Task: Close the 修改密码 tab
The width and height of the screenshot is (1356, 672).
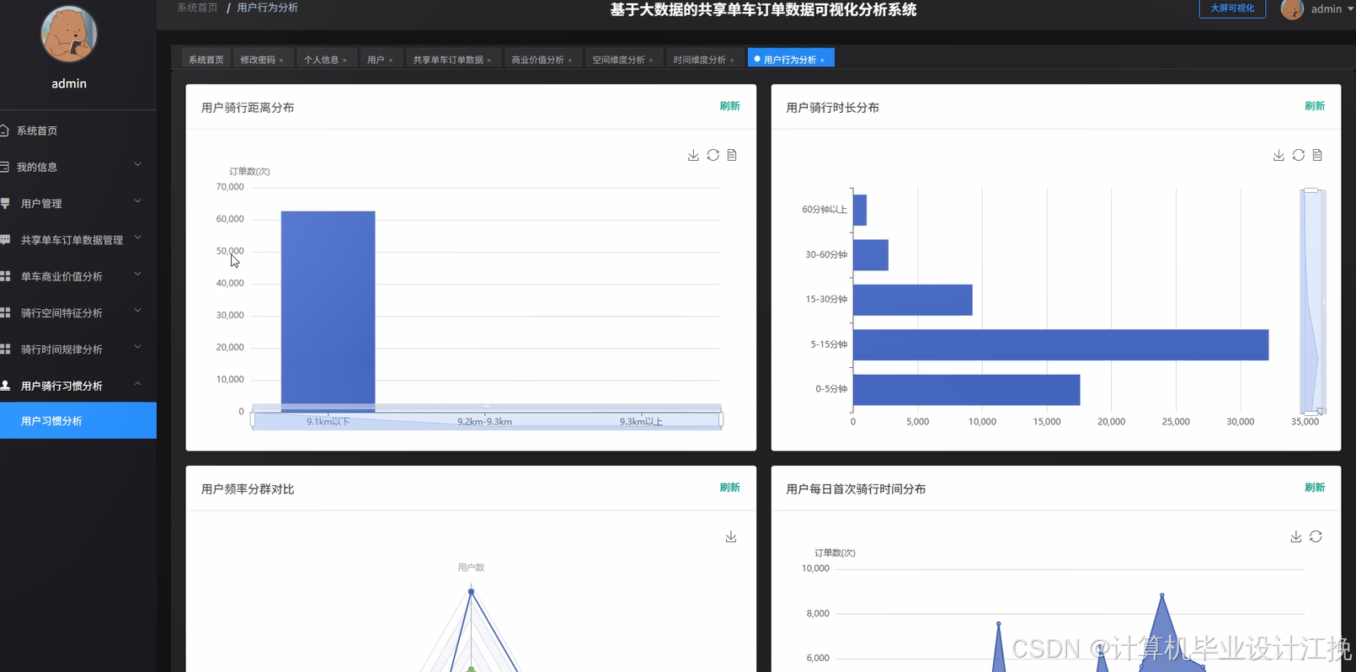Action: coord(281,60)
